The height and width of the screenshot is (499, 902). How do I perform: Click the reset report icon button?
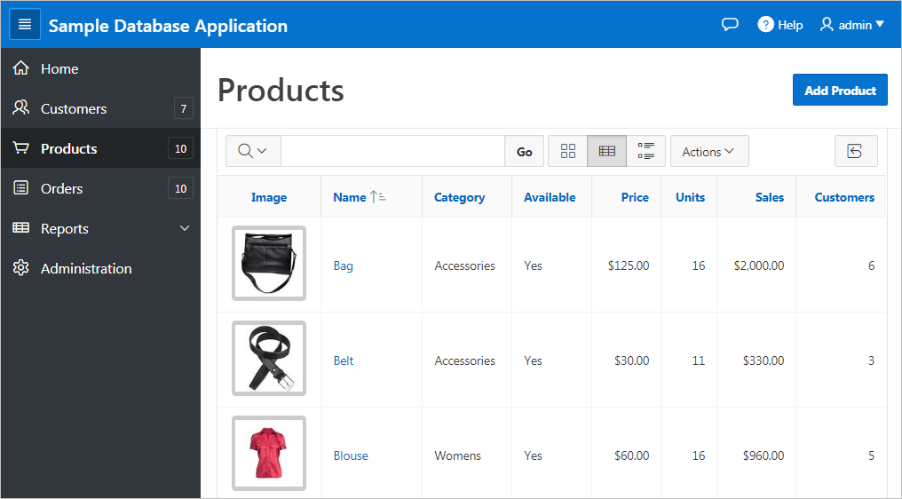click(856, 152)
